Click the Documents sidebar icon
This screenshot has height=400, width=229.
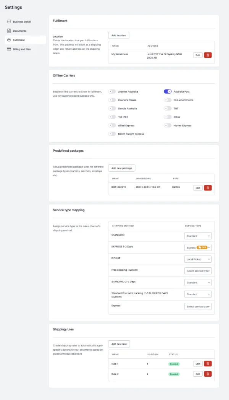tap(9, 31)
